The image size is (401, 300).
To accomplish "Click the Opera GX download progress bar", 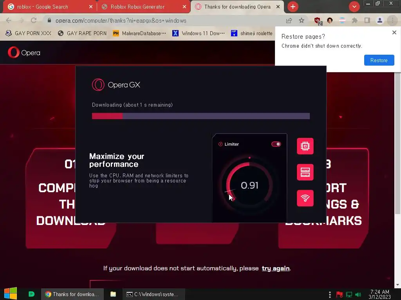I will point(201,116).
